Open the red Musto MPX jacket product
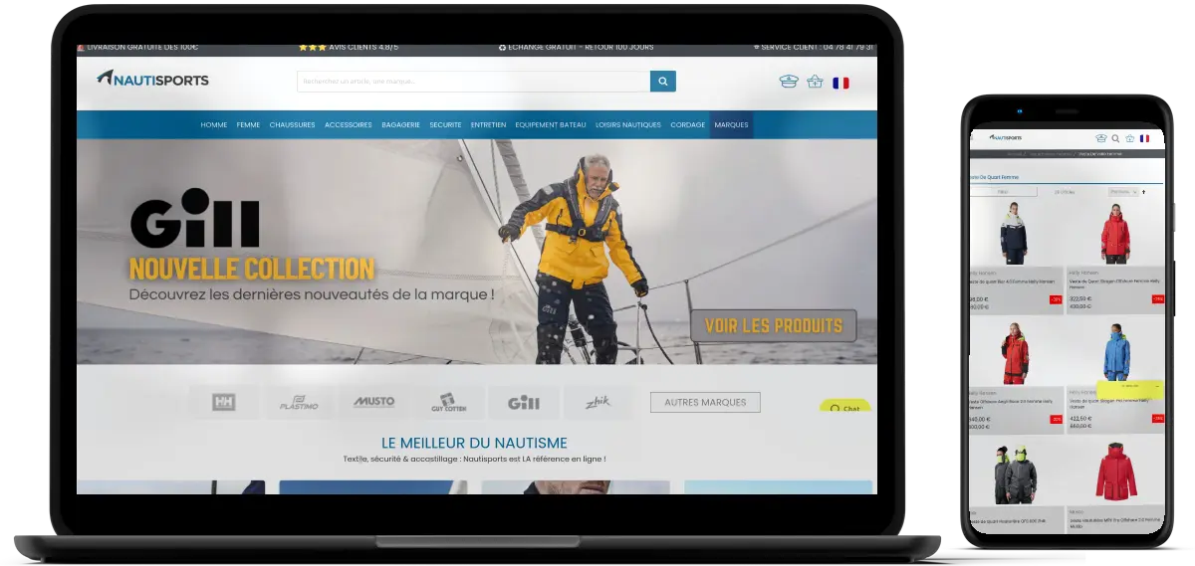 [x=1116, y=473]
